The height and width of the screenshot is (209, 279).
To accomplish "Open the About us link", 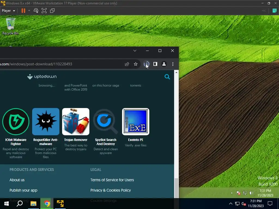I will tap(17, 180).
